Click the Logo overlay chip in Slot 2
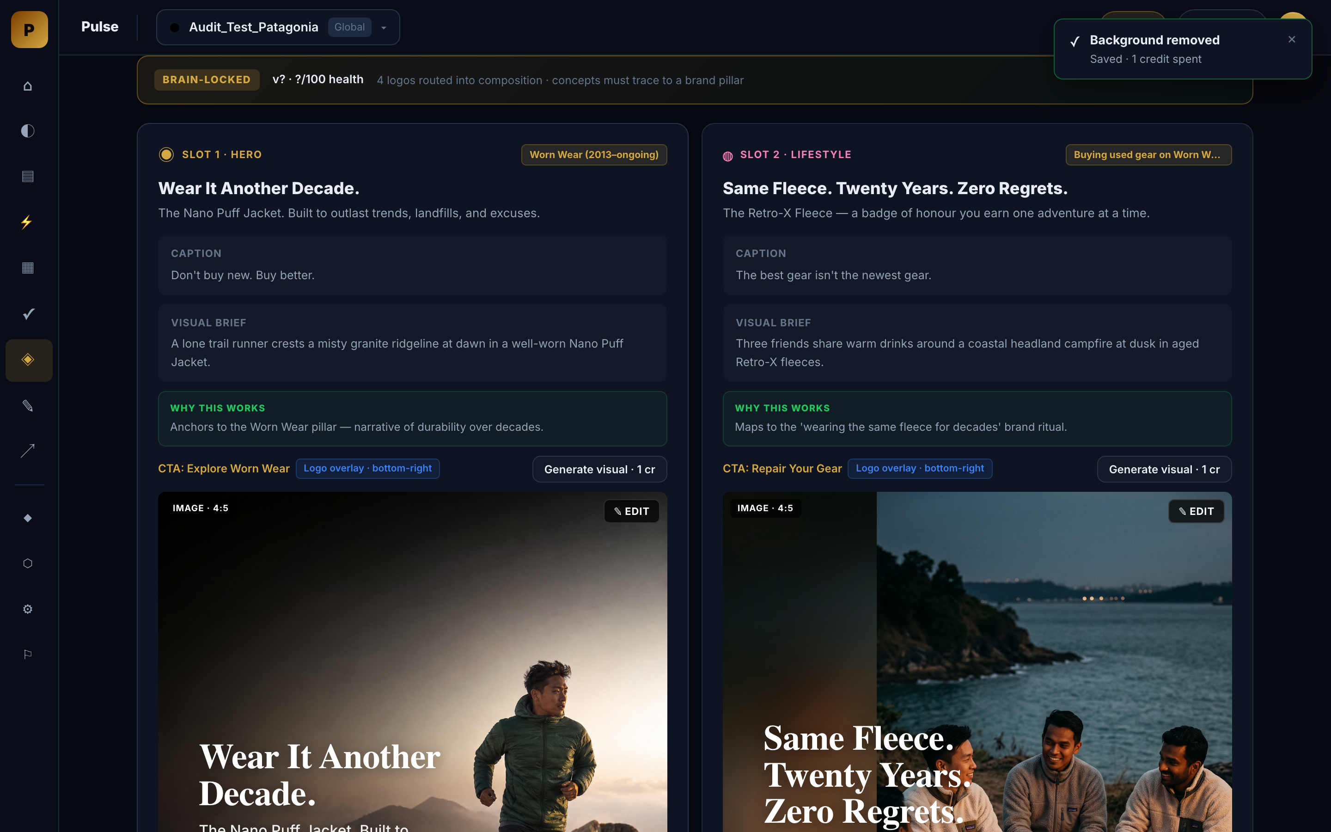The height and width of the screenshot is (832, 1331). pyautogui.click(x=920, y=468)
